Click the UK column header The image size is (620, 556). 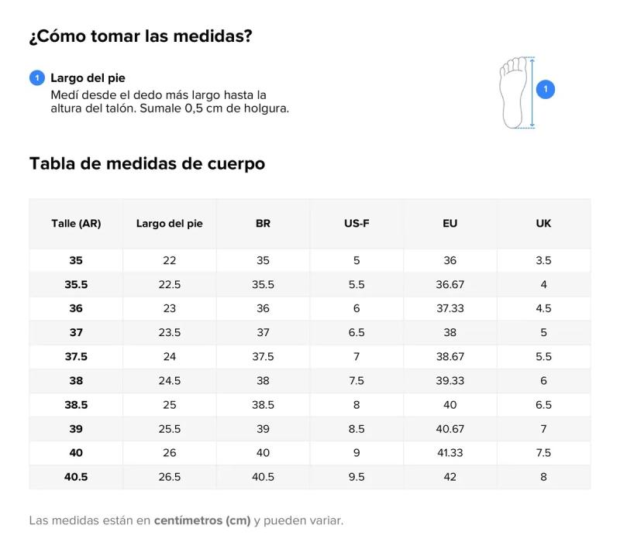tap(543, 224)
